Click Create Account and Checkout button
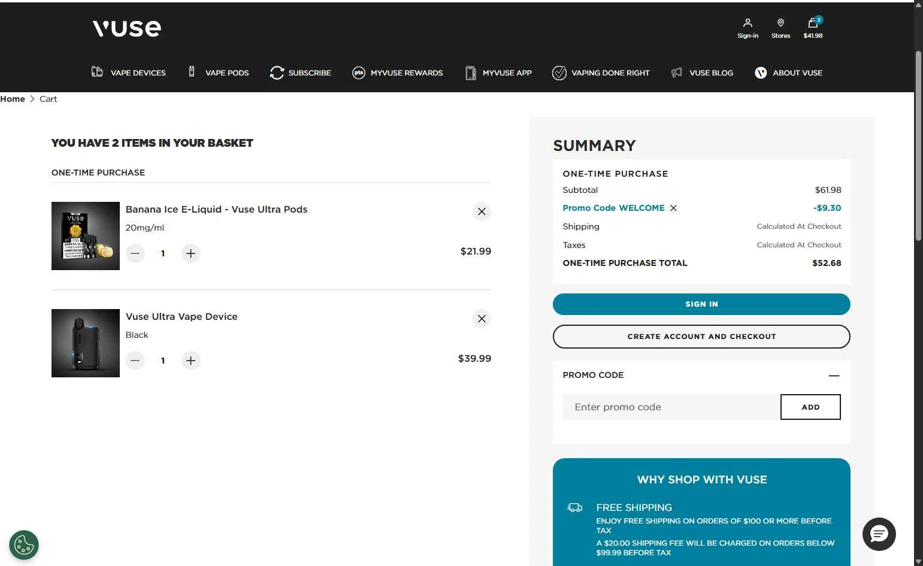Screen dimensions: 923x566 701,337
